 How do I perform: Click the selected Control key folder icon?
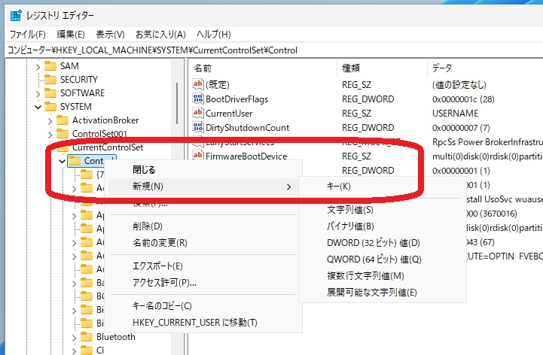point(75,161)
